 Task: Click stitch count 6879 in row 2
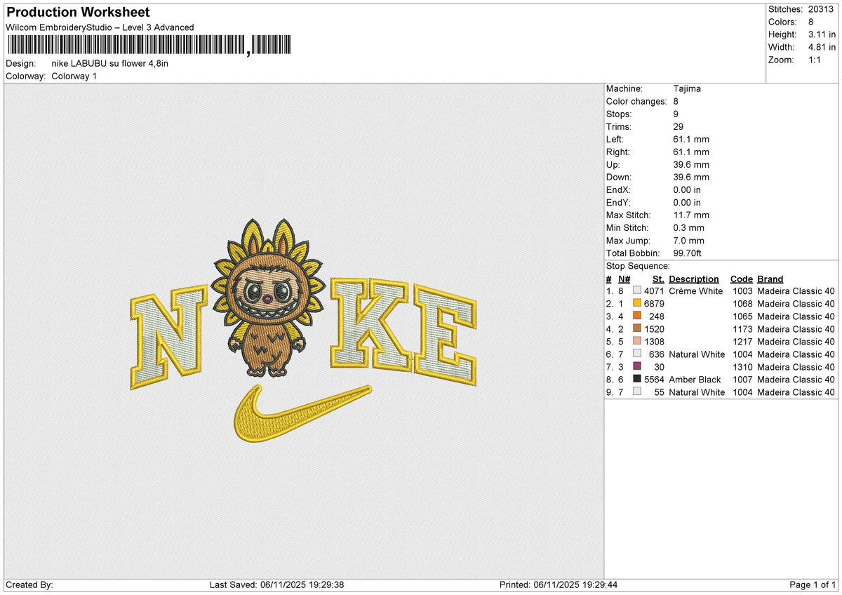(x=653, y=303)
